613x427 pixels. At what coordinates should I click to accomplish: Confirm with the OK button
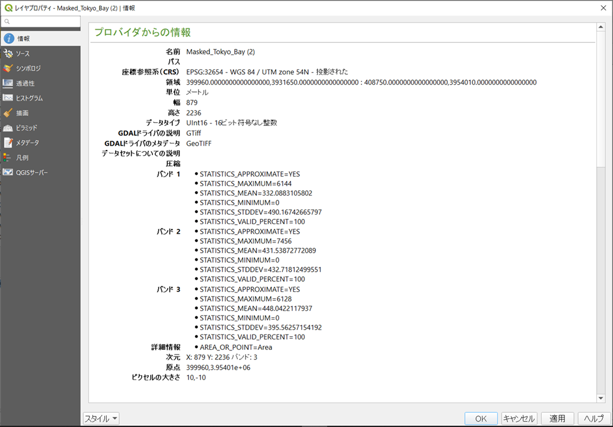coord(481,418)
